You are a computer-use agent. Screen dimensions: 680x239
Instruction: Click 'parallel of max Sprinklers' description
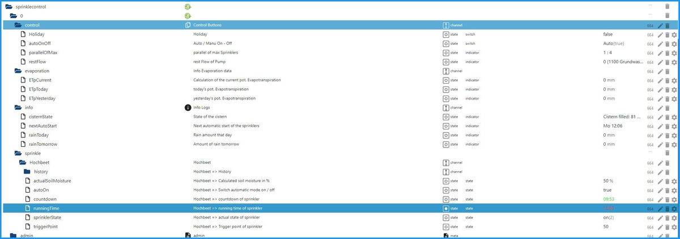[215, 53]
